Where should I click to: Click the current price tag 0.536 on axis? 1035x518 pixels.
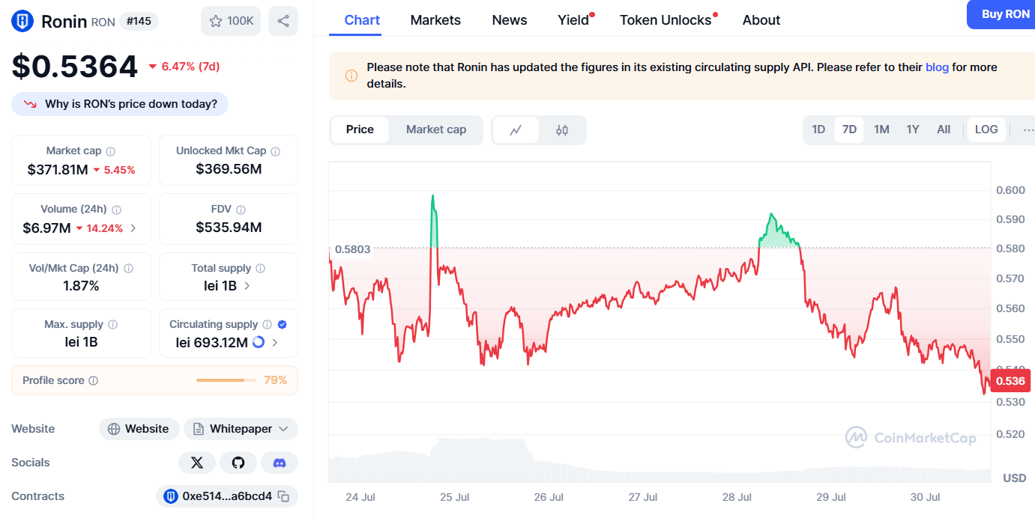click(x=1010, y=381)
